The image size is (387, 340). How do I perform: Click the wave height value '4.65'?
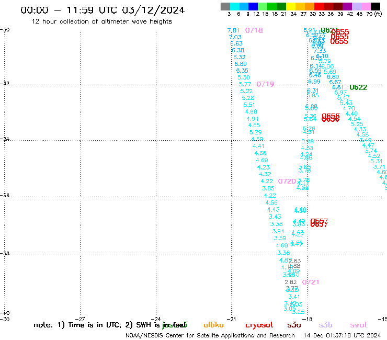[x=254, y=125]
